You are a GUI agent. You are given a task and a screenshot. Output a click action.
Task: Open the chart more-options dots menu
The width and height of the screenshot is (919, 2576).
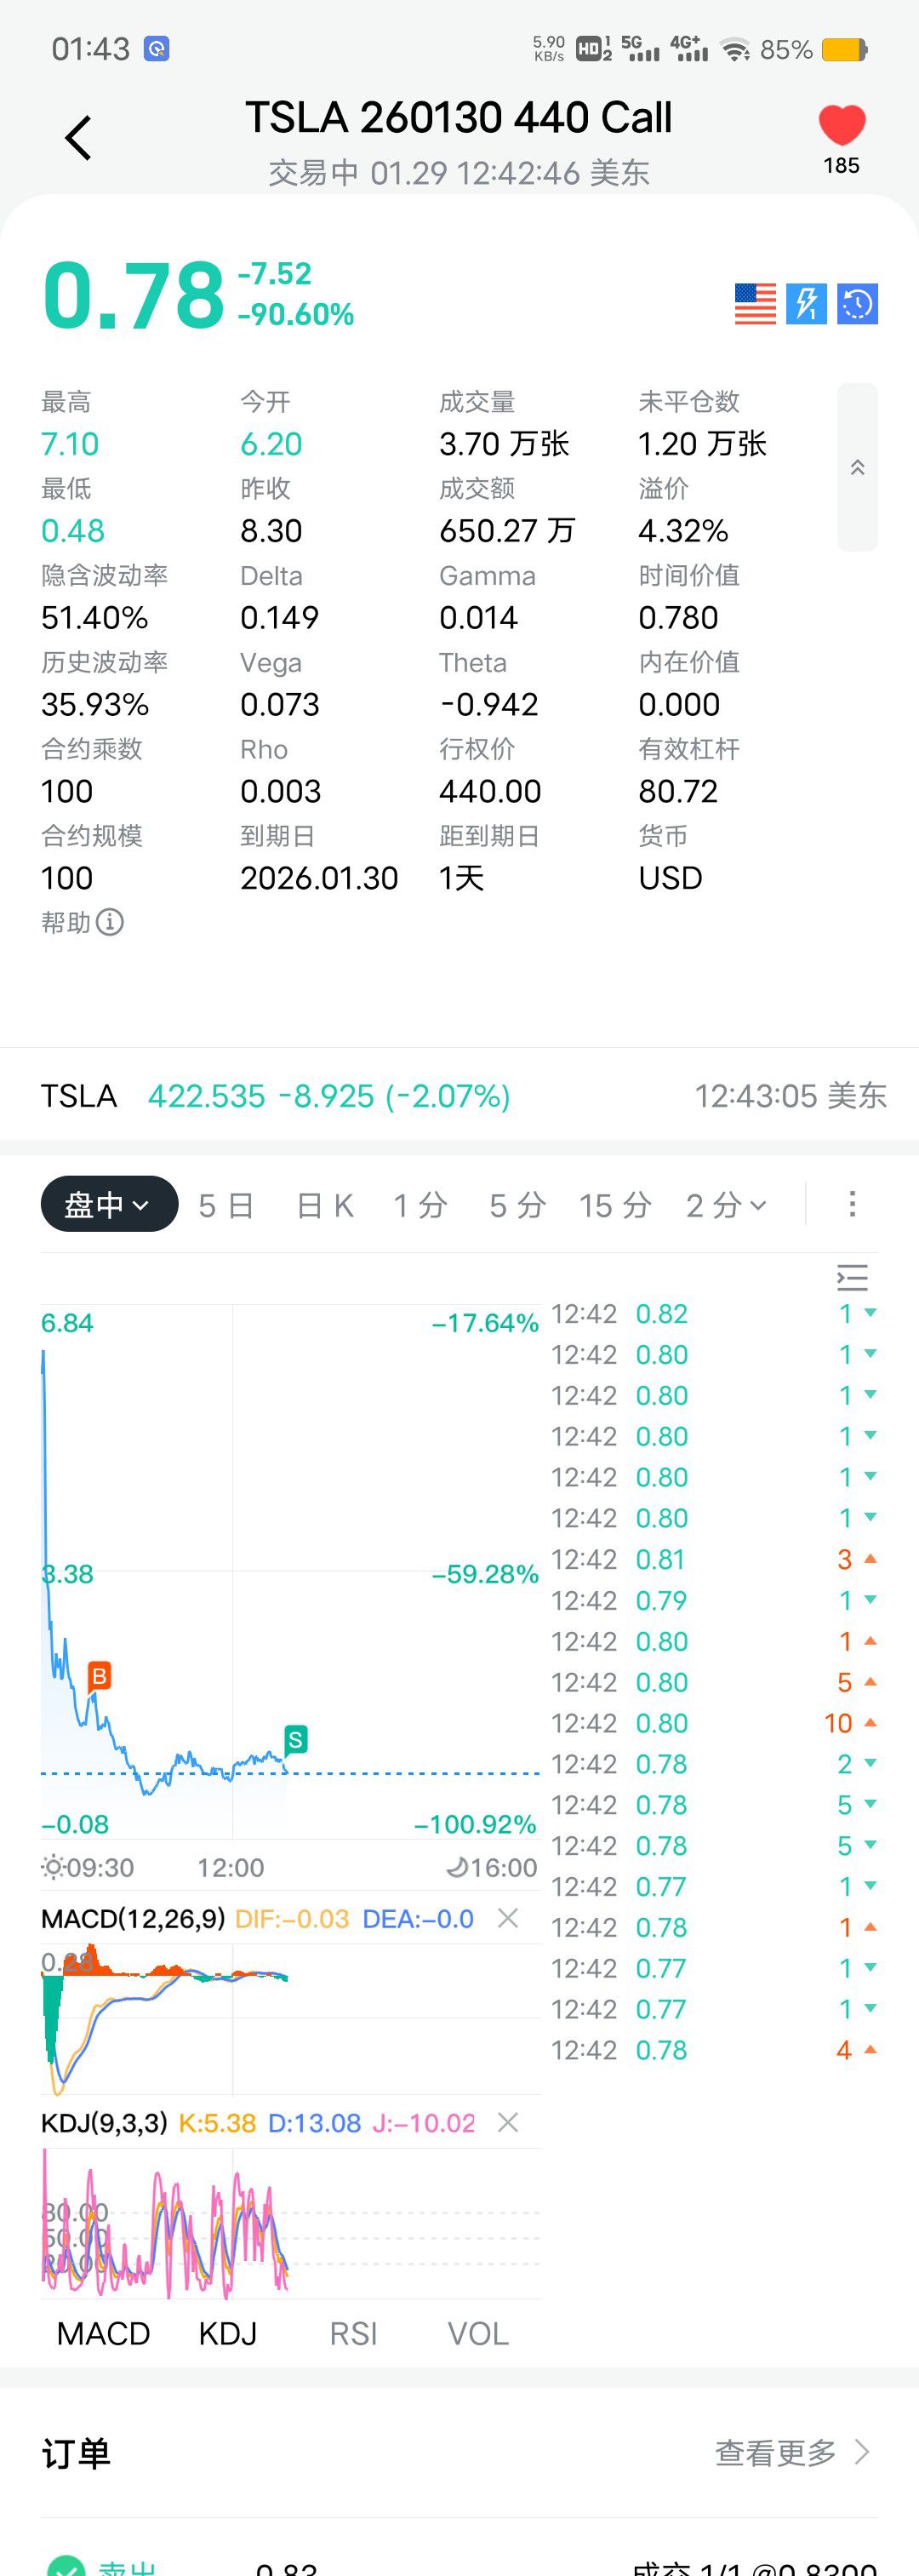[x=852, y=1204]
